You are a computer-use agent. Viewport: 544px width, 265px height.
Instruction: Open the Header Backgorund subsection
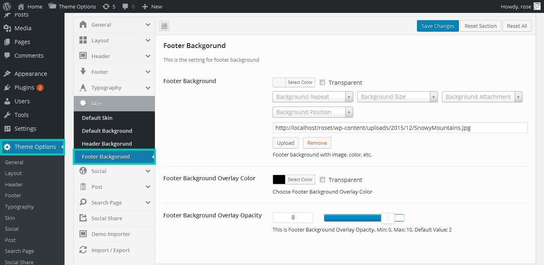[114, 144]
